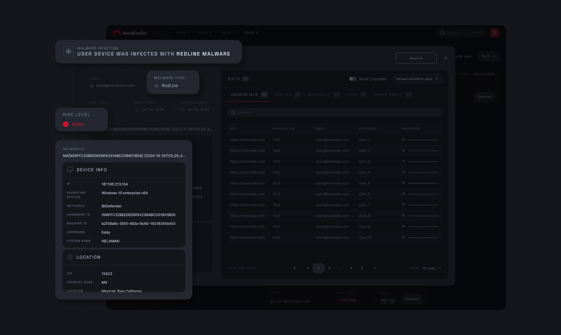The height and width of the screenshot is (335, 561).
Task: Go to pagination page 1
Action: click(308, 268)
